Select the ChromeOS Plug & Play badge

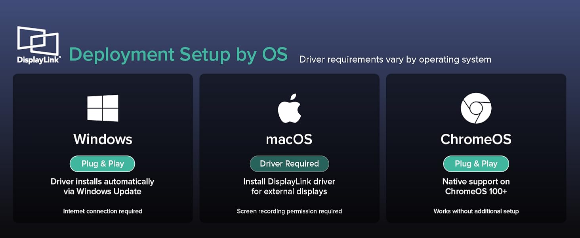click(x=476, y=164)
